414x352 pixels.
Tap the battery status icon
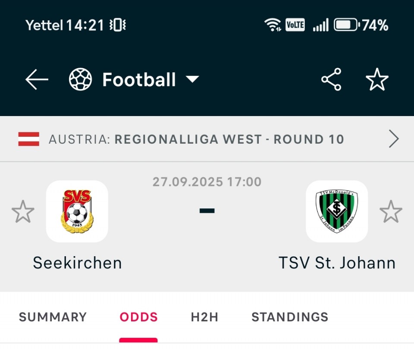tap(346, 25)
